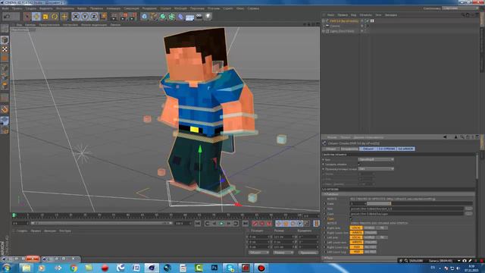Open the interpolation points dropdown in attributes
This screenshot has width=485, height=273.
(x=376, y=169)
